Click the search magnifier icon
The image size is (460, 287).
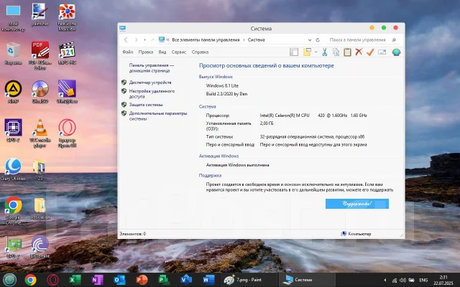coord(394,40)
